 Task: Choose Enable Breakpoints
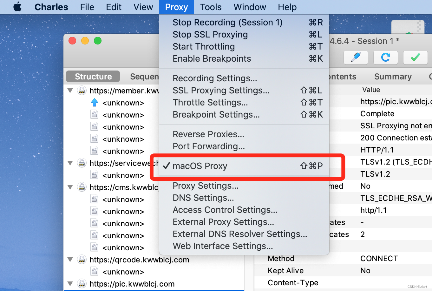[x=244, y=58]
